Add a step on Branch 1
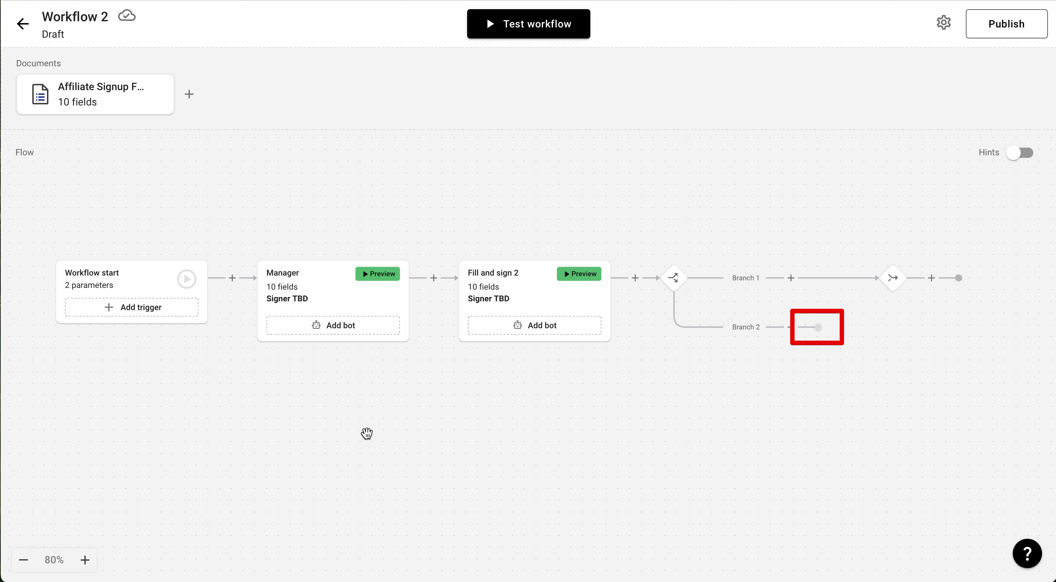The width and height of the screenshot is (1056, 582). (x=791, y=278)
